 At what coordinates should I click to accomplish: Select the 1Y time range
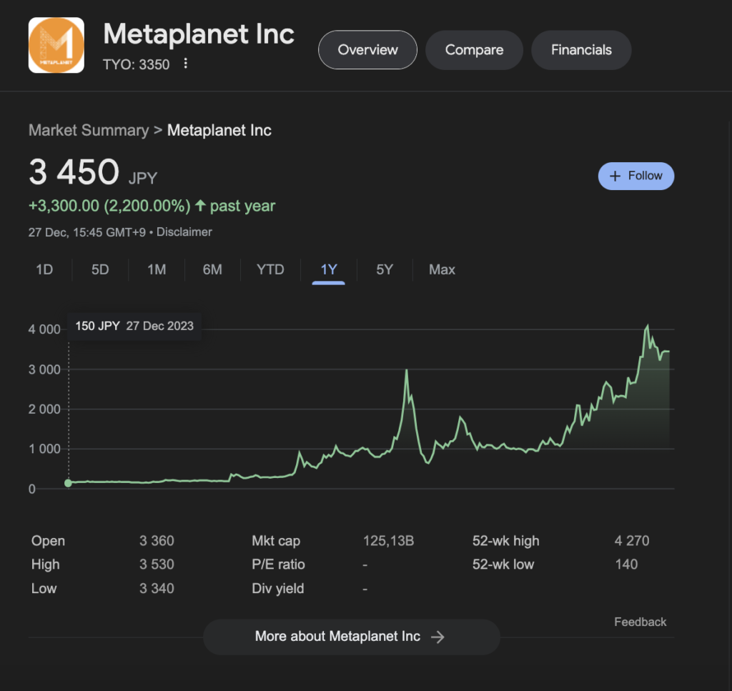[x=329, y=269]
